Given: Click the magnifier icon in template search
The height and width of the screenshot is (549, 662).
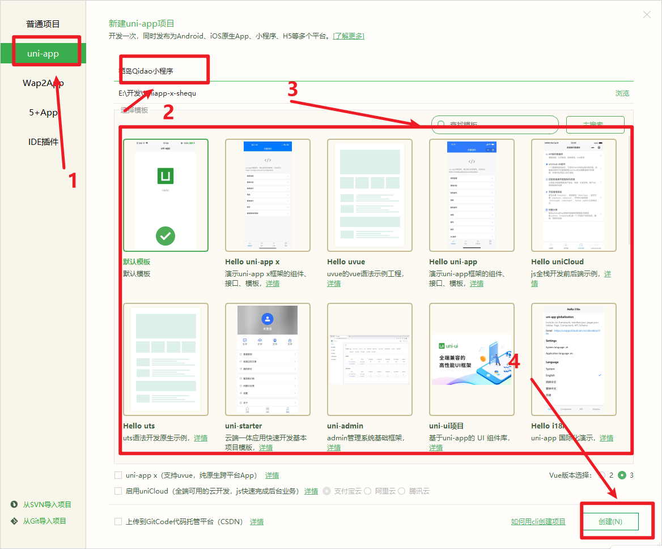Looking at the screenshot, I should point(441,125).
